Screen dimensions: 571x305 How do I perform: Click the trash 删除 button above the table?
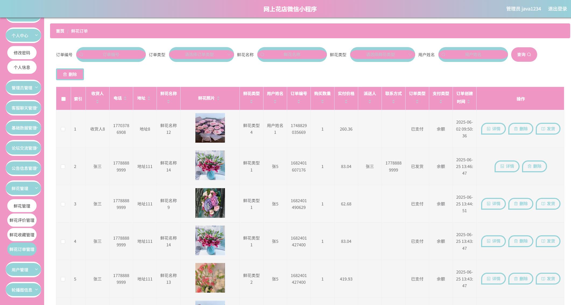tap(70, 74)
